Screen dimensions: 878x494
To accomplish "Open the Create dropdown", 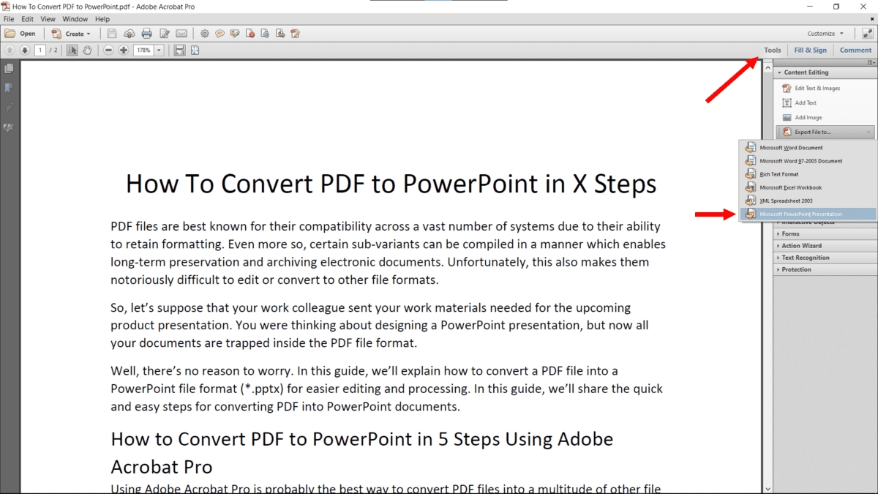I will [x=72, y=34].
